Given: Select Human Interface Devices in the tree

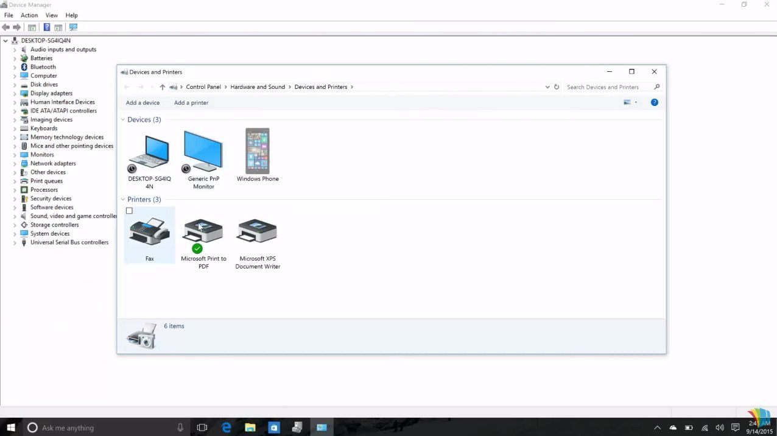Looking at the screenshot, I should pos(63,102).
